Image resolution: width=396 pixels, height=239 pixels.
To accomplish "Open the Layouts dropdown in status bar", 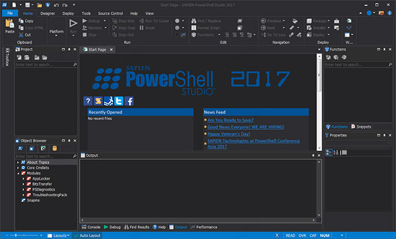I will tap(58, 235).
